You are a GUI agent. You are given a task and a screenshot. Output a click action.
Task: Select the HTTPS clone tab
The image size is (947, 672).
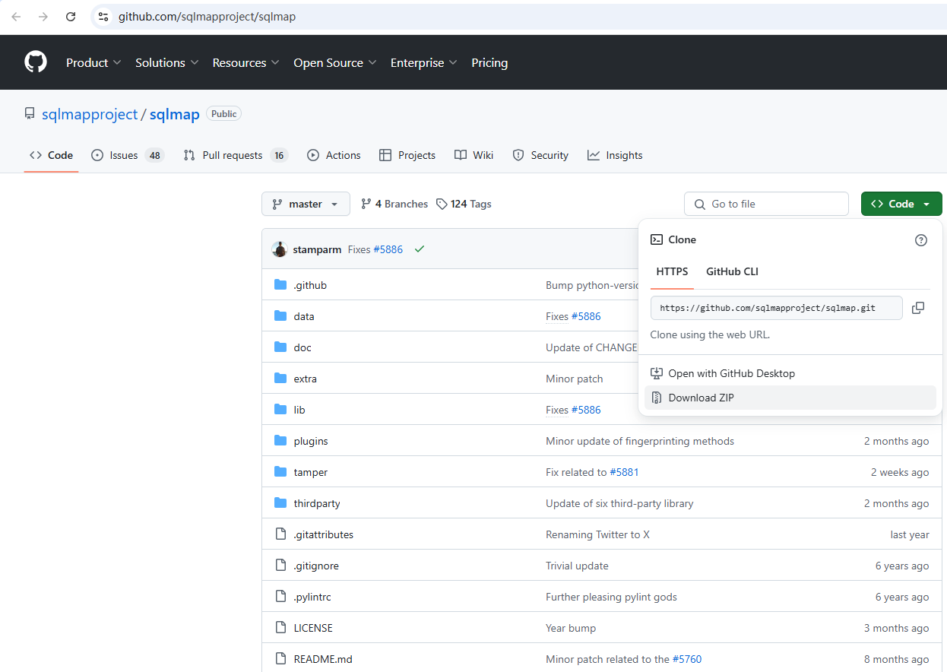click(x=672, y=271)
